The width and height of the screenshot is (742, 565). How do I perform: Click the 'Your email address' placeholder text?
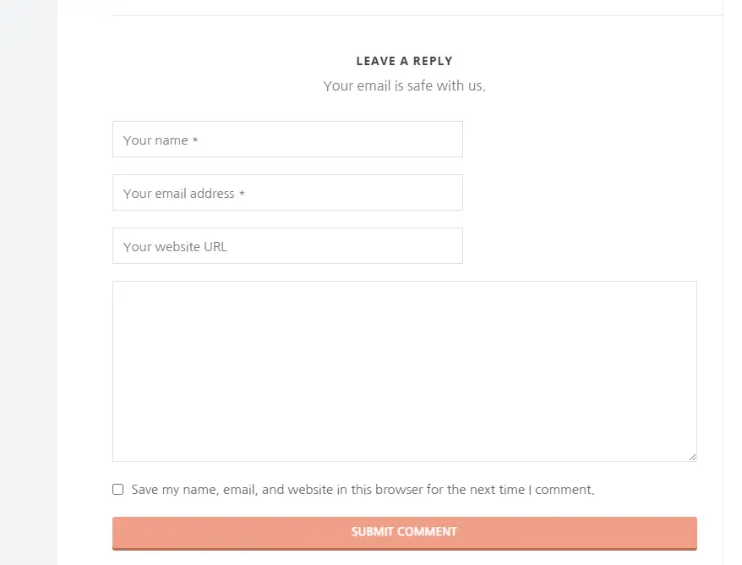coord(179,194)
